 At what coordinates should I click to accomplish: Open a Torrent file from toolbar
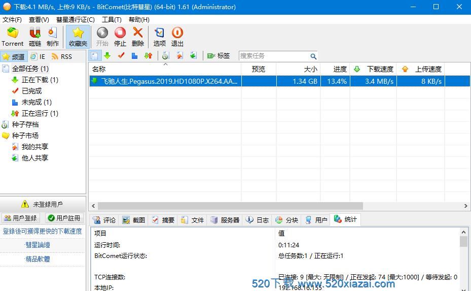click(x=12, y=37)
